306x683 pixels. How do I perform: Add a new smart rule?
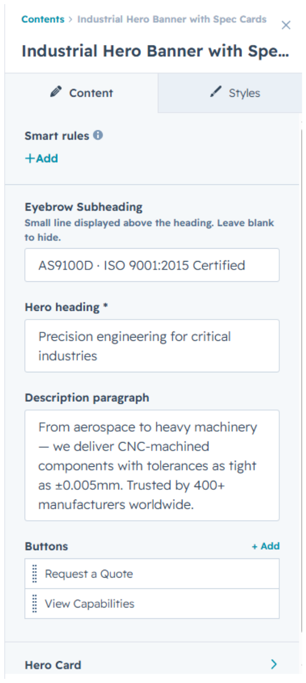tap(41, 158)
